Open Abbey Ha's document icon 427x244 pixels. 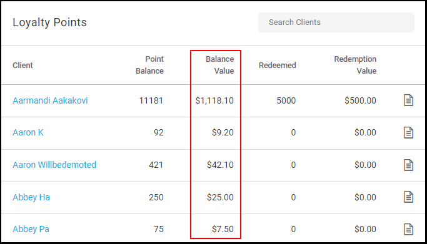pos(408,197)
